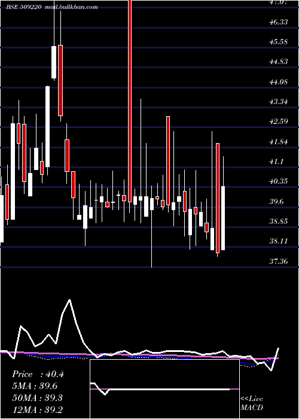Click the 12MA : 39.2 readout

coord(37,409)
